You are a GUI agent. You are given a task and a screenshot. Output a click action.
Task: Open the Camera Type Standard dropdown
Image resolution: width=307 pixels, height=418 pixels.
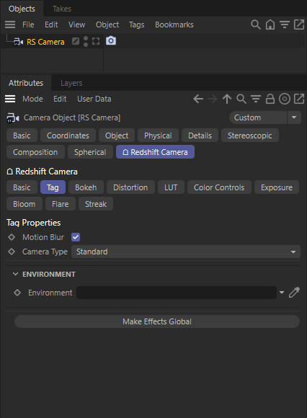(x=186, y=252)
